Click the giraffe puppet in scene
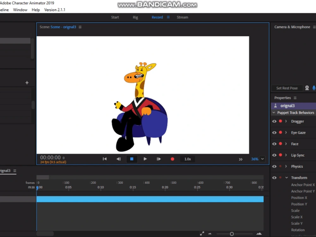The width and height of the screenshot is (316, 237). 140,107
